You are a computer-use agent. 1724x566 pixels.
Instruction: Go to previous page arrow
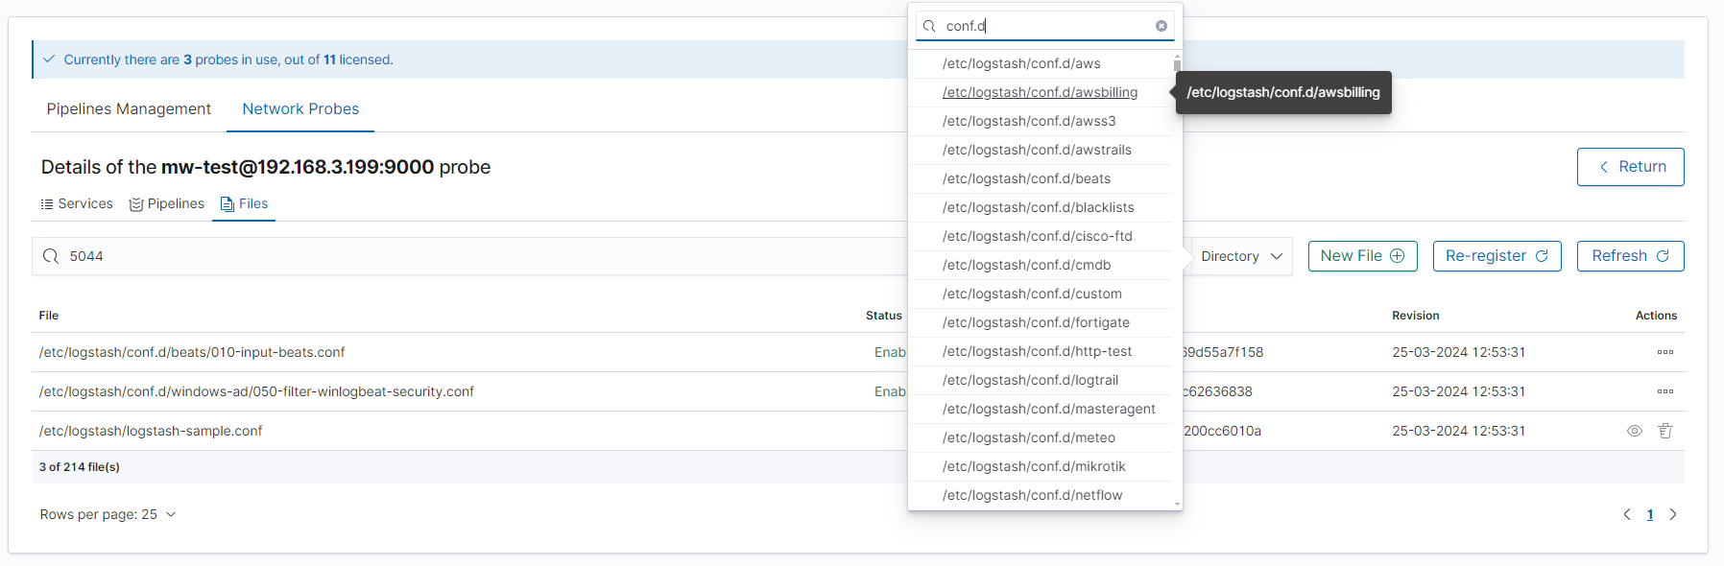[1627, 514]
